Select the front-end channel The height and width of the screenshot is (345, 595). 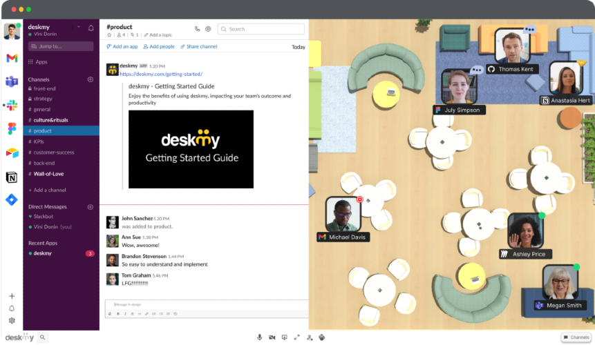tap(44, 88)
